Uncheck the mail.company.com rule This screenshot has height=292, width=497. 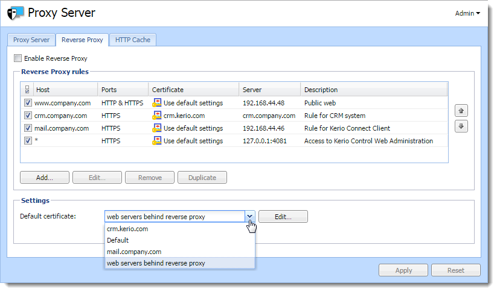28,128
